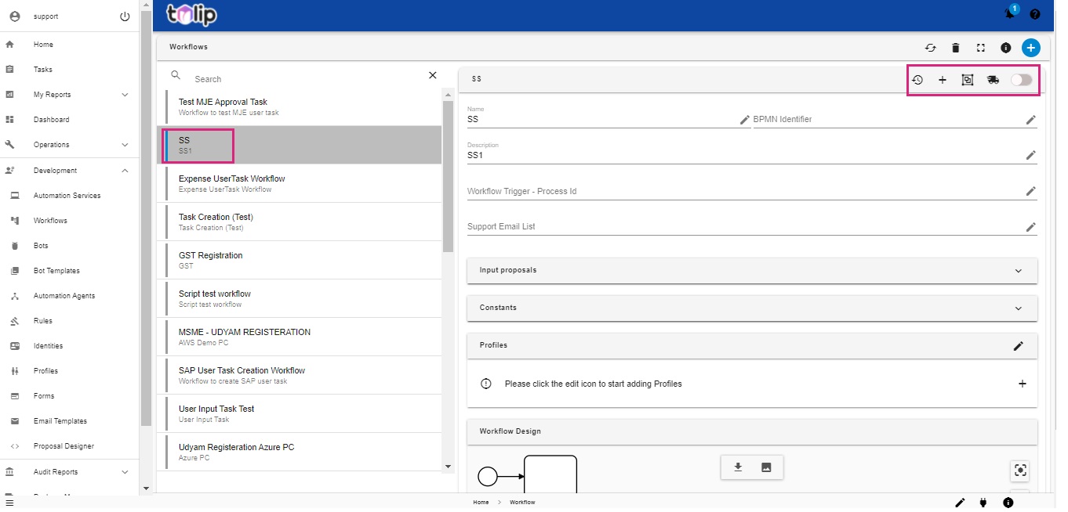Click the fullscreen icon in Workflows header

pos(981,48)
